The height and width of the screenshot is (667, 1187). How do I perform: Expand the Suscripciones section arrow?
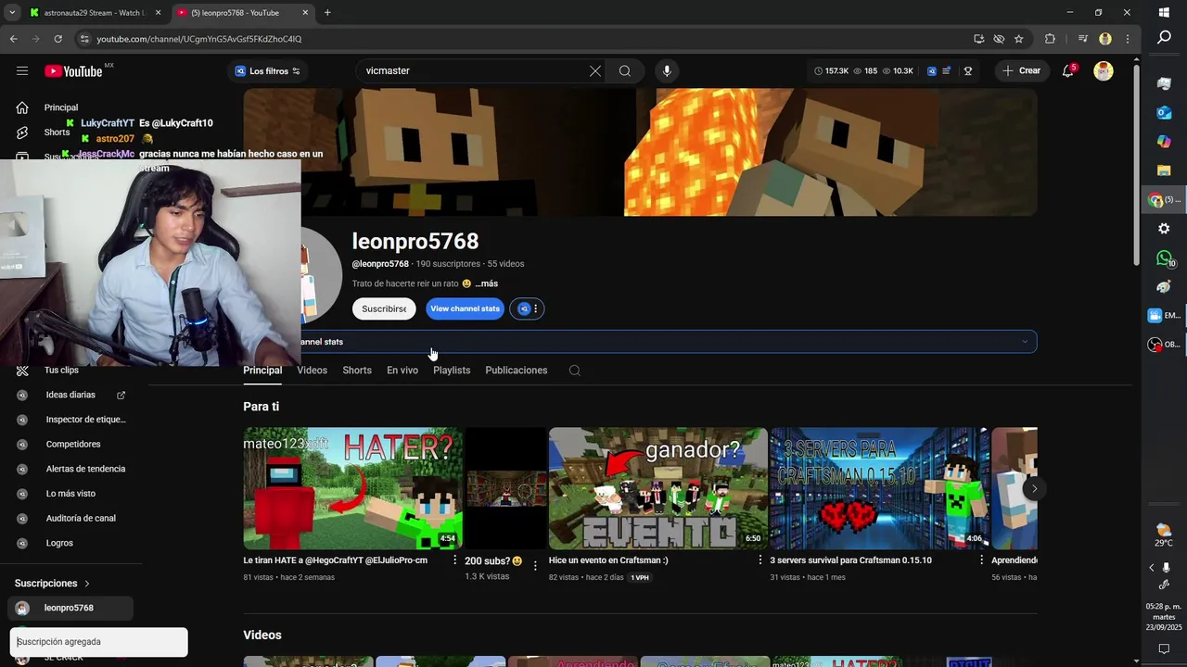[87, 584]
